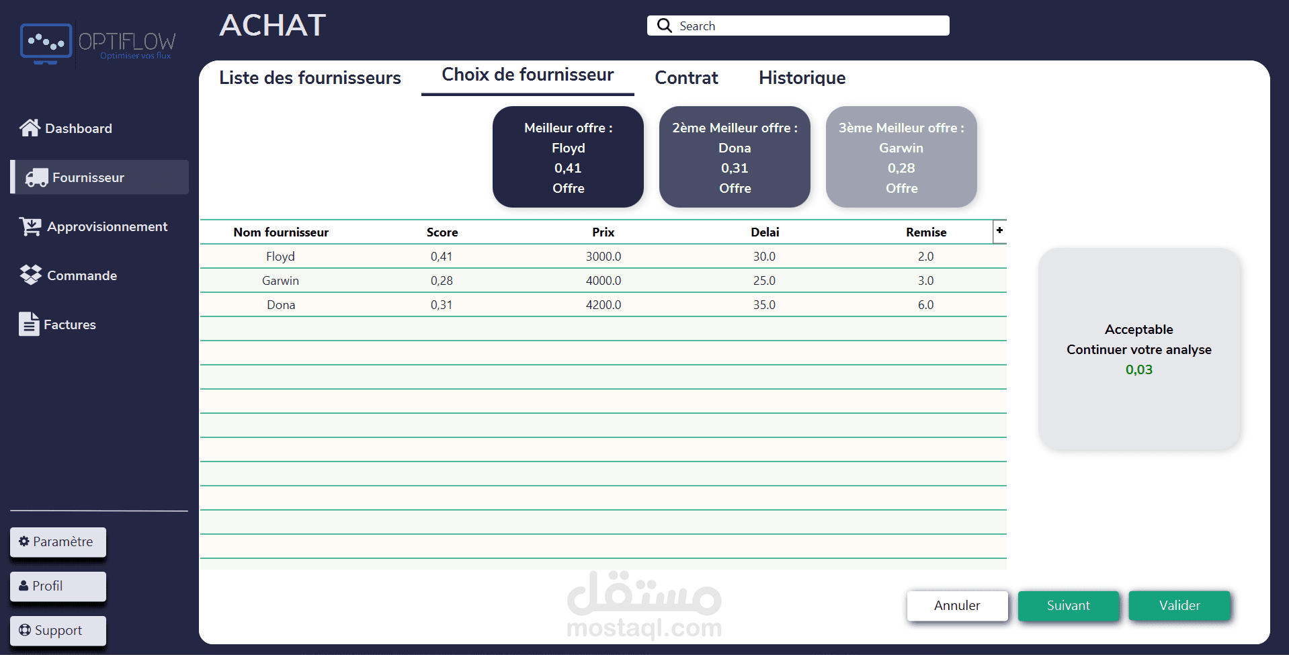Viewport: 1289px width, 655px height.
Task: Select the Floyd row name cell
Action: coord(280,256)
